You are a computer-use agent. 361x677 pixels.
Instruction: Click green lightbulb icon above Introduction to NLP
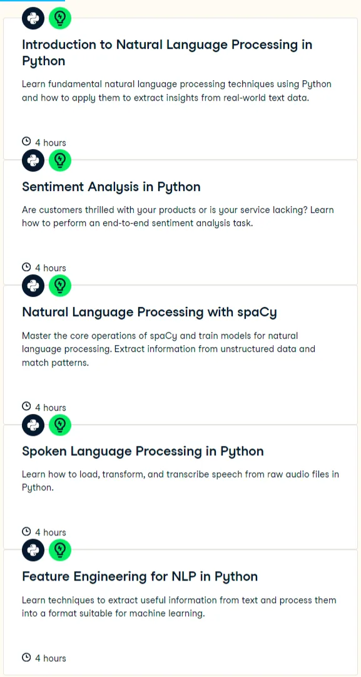[60, 18]
